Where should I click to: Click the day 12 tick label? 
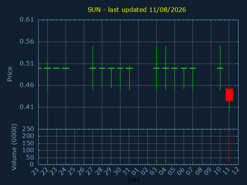pyautogui.click(x=236, y=171)
